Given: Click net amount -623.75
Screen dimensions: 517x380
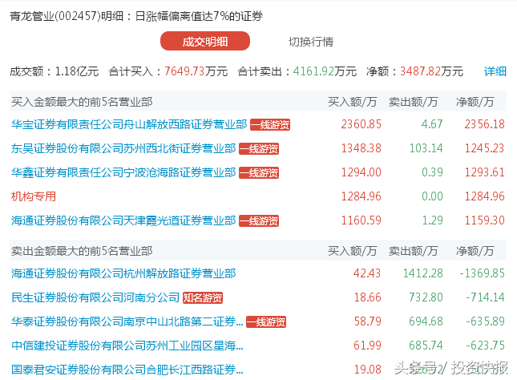Looking at the screenshot, I should [x=485, y=346].
